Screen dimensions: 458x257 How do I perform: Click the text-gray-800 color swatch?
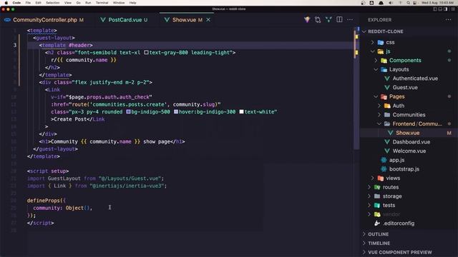(x=146, y=52)
